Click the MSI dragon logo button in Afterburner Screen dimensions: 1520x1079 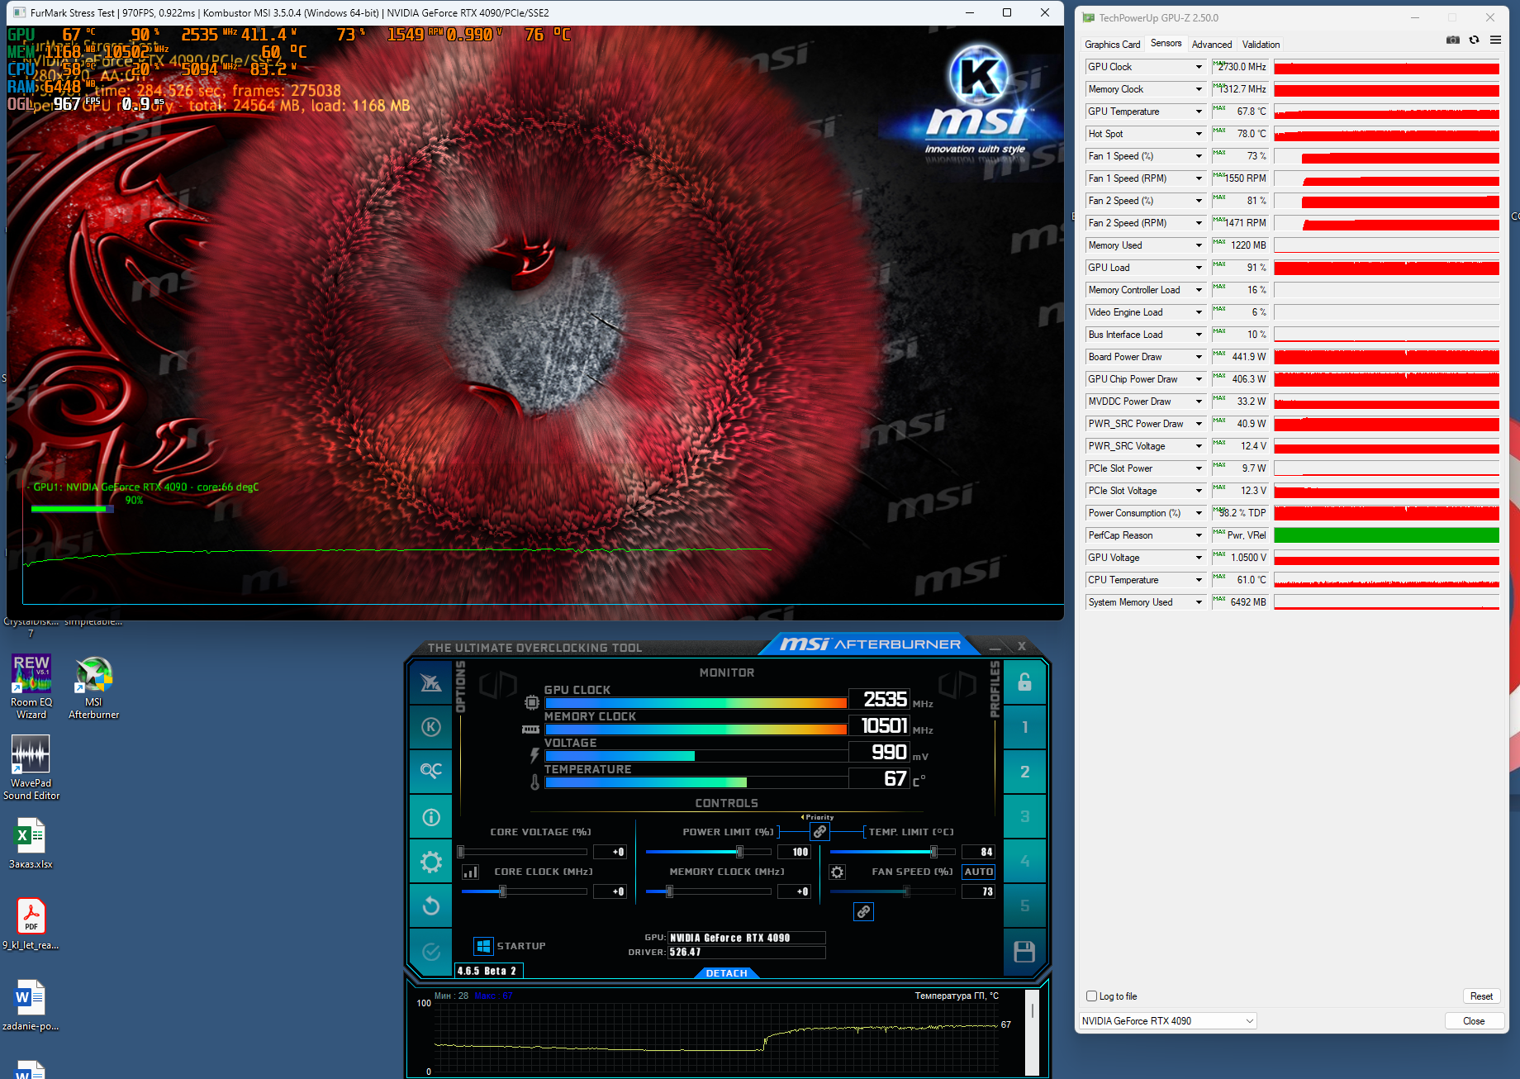pyautogui.click(x=431, y=682)
